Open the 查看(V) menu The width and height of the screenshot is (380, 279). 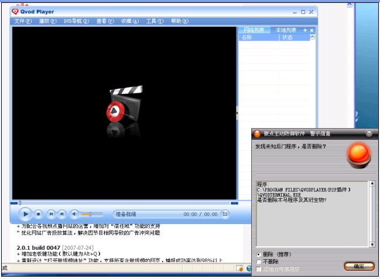click(x=105, y=21)
